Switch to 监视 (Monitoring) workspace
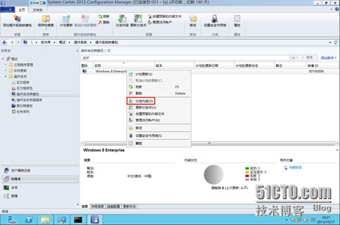The width and height of the screenshot is (340, 225). pyautogui.click(x=40, y=188)
